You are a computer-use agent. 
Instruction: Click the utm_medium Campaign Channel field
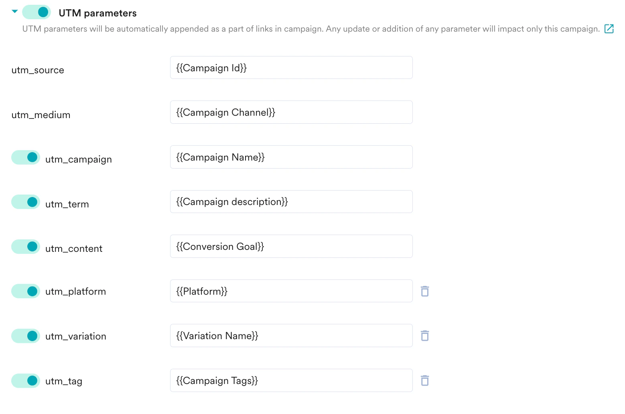coord(291,112)
